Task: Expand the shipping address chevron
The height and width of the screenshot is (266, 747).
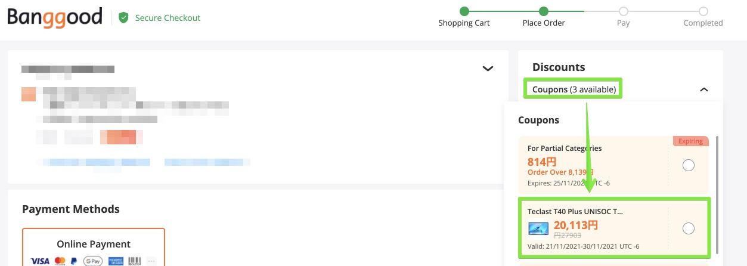Action: (x=488, y=68)
